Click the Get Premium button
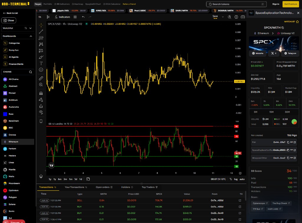The image size is (302, 223). (x=290, y=4)
